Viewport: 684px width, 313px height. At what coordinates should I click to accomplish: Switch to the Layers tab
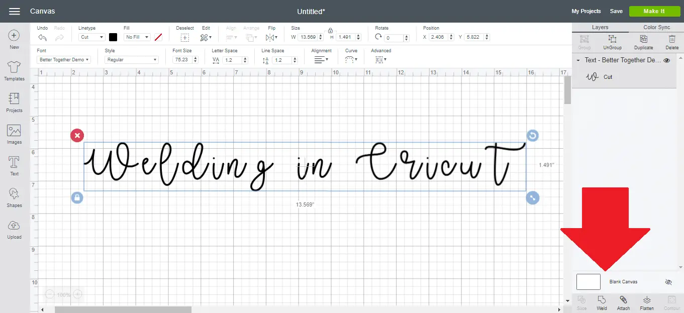(600, 28)
